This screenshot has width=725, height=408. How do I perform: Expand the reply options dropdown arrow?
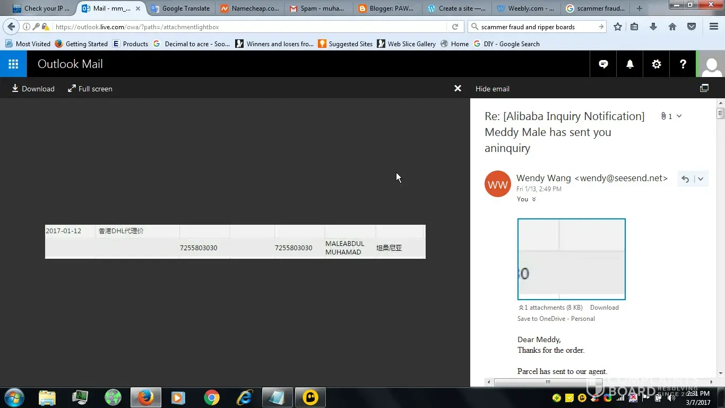point(701,179)
